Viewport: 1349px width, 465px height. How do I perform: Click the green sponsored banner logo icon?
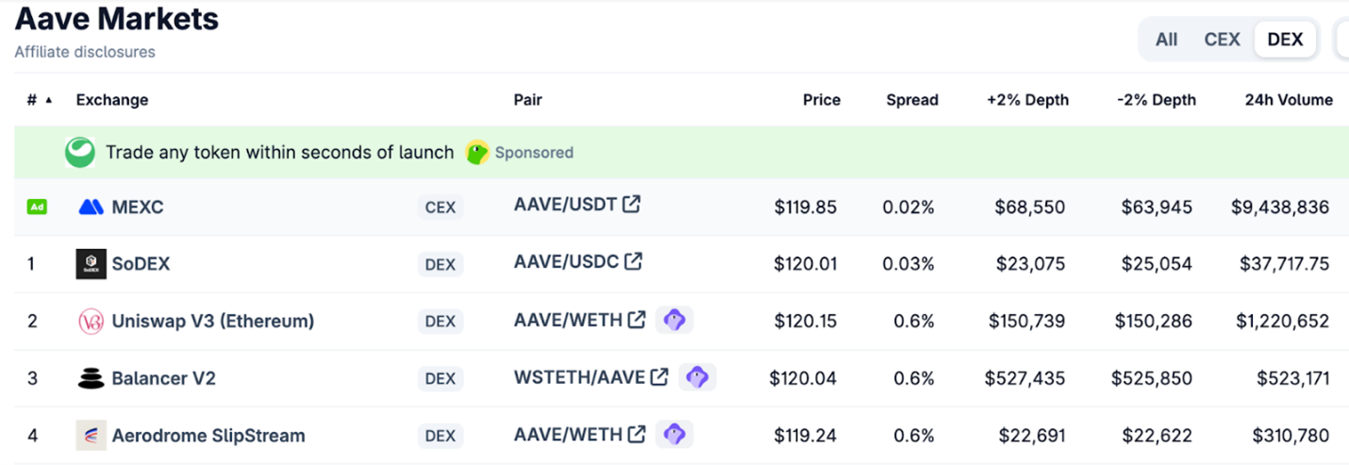click(x=80, y=152)
